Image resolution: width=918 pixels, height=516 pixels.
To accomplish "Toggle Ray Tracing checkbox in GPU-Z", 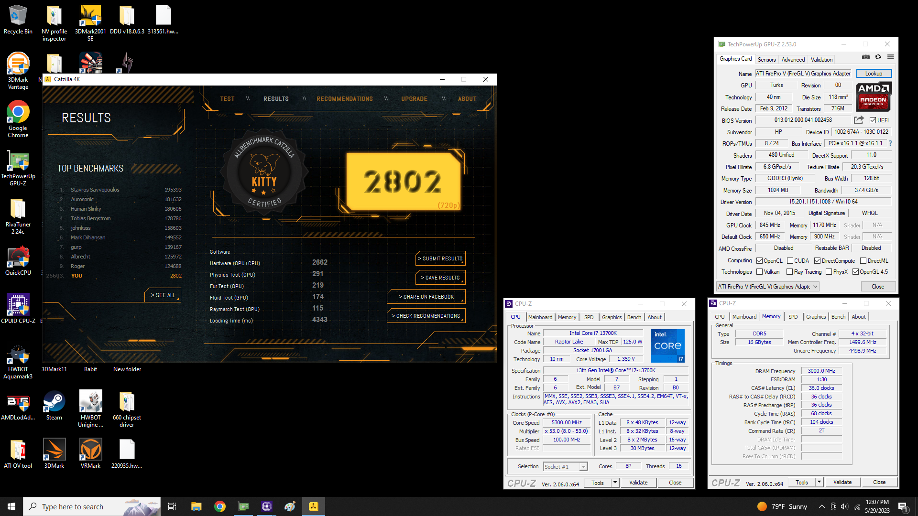I will pos(789,272).
